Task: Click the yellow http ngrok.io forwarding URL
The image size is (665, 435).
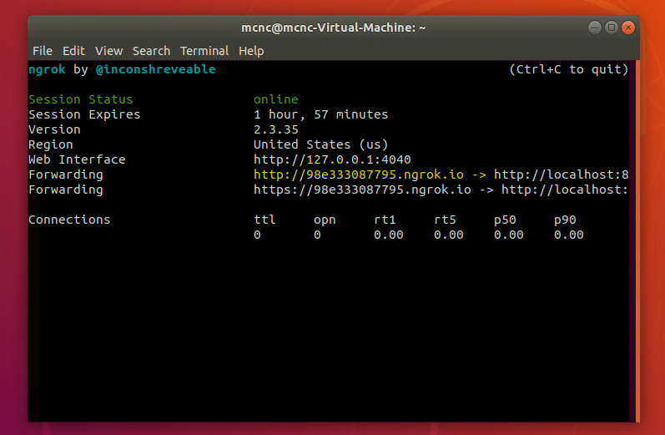Action: [x=359, y=175]
